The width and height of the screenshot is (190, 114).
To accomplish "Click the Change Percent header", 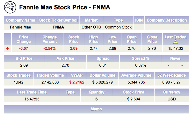I will point(50,39).
